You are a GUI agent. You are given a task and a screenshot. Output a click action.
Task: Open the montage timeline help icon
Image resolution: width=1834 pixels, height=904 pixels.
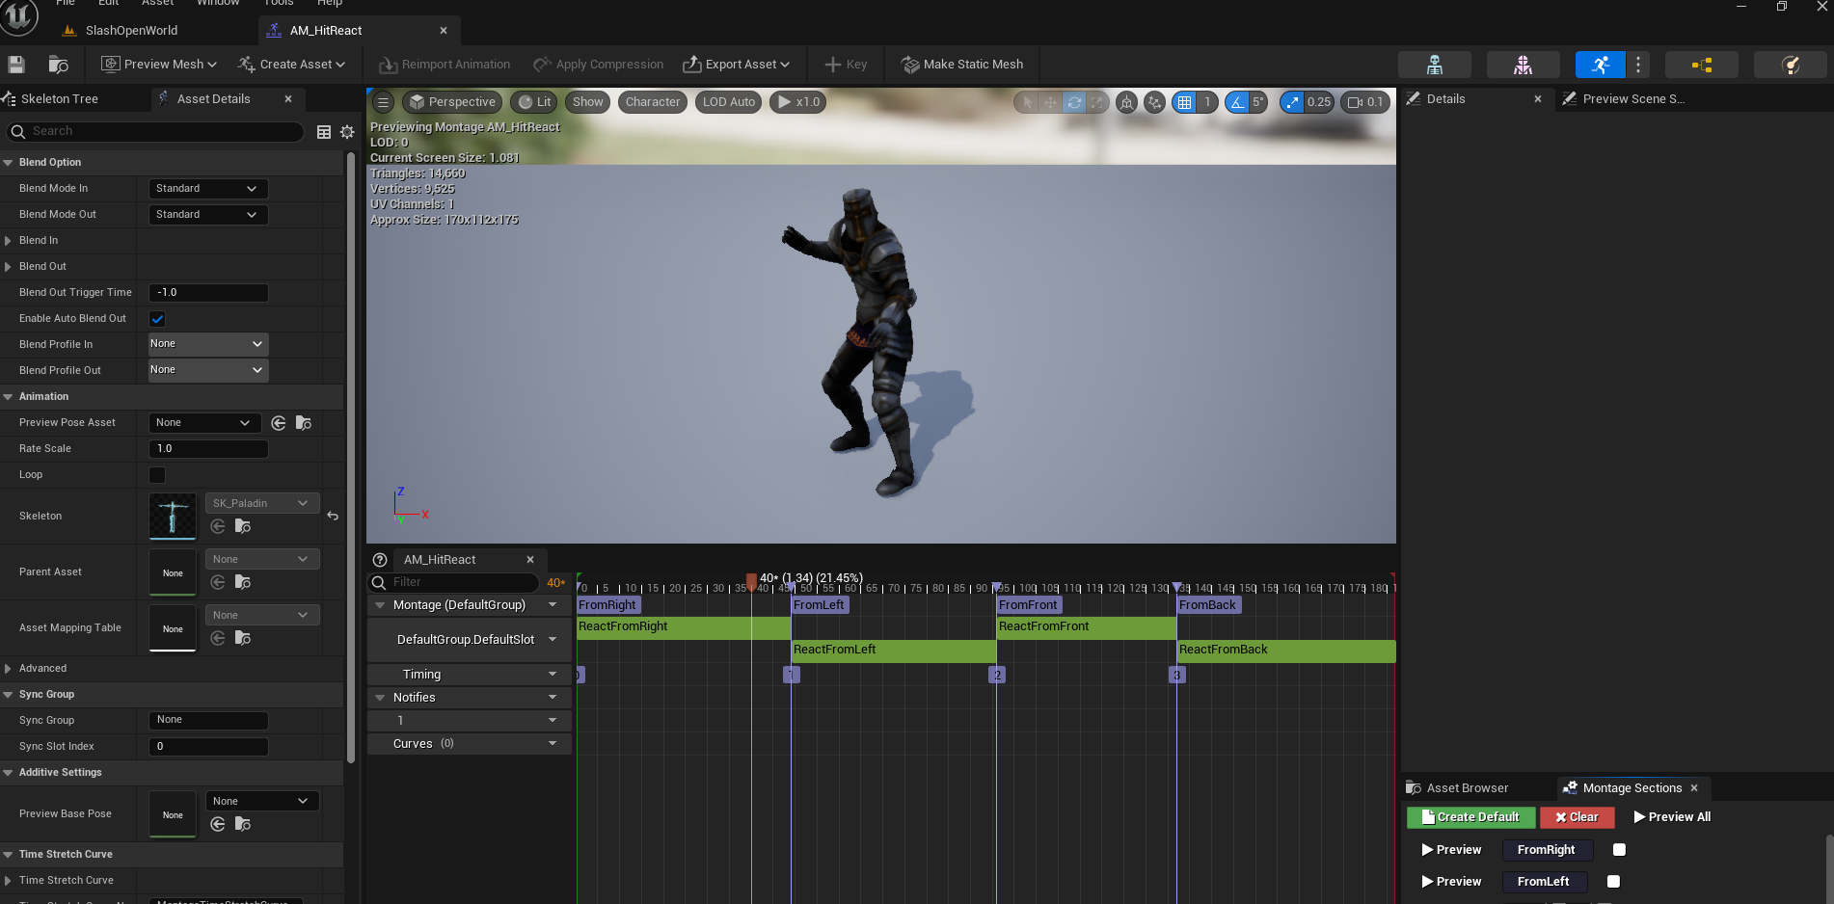coord(380,560)
